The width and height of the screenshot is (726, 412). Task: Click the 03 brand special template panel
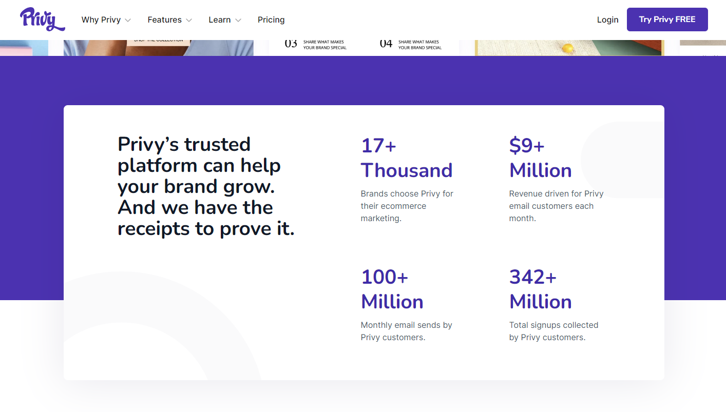point(316,45)
